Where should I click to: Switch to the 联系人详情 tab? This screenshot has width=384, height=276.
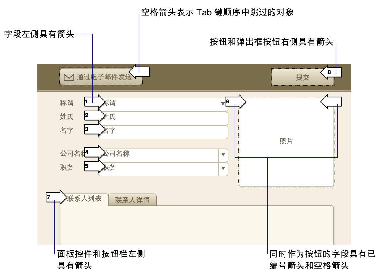132,200
